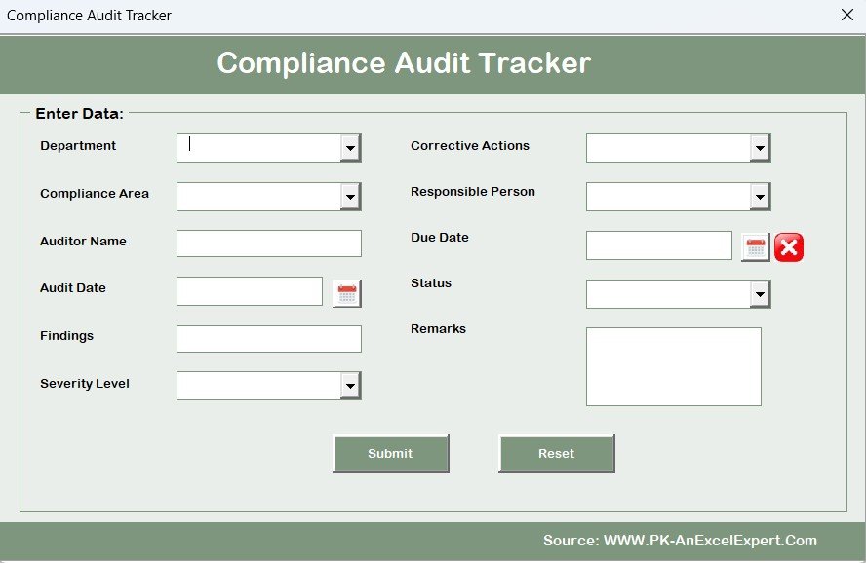
Task: Expand the Corrective Actions dropdown arrow
Action: pos(760,148)
